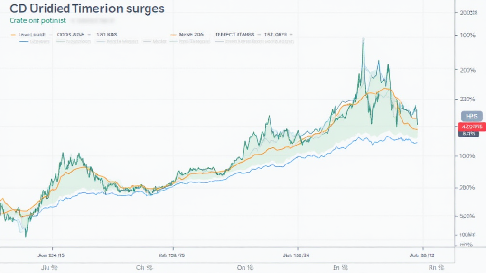Click the '220%' label on price axis
486x273 pixels.
point(467,99)
